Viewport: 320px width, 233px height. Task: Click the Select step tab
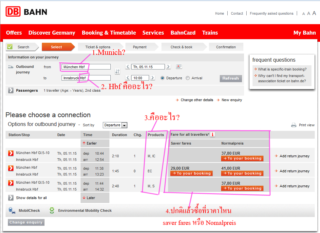pyautogui.click(x=58, y=47)
